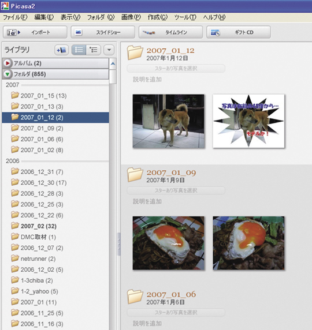Select folder 2006_11_16 (3)

[x=55, y=324]
